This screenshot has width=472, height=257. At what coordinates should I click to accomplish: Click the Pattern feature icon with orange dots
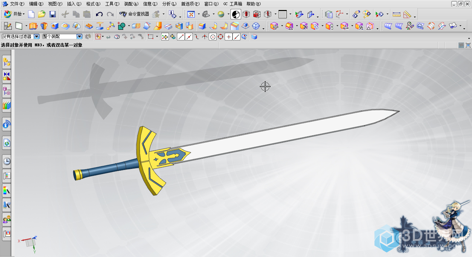89,26
